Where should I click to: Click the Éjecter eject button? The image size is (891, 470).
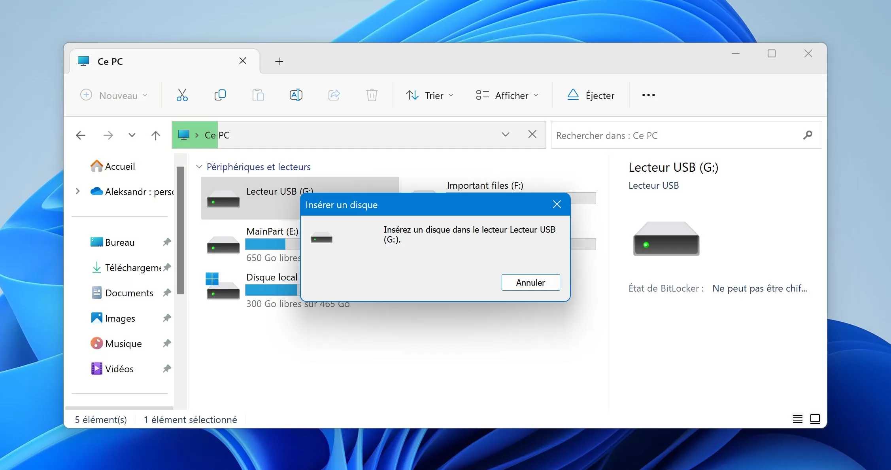(x=591, y=95)
